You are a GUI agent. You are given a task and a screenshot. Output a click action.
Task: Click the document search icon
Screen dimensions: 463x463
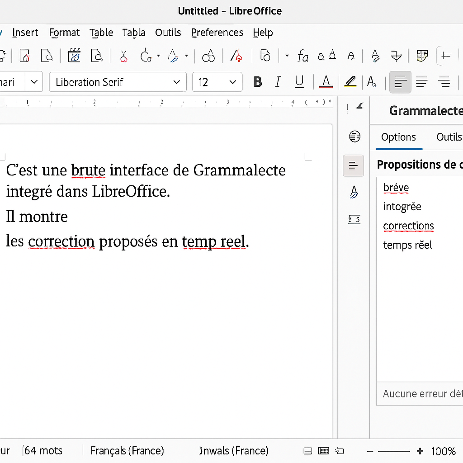[97, 56]
